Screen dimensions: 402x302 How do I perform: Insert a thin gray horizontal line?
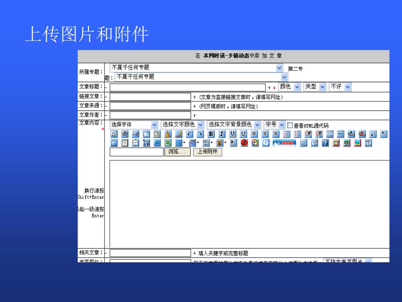(330, 134)
